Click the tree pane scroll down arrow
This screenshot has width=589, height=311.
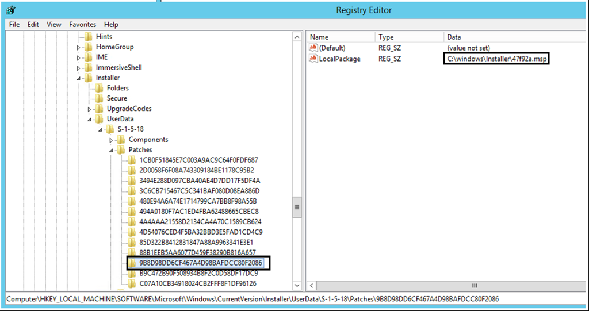pyautogui.click(x=297, y=286)
